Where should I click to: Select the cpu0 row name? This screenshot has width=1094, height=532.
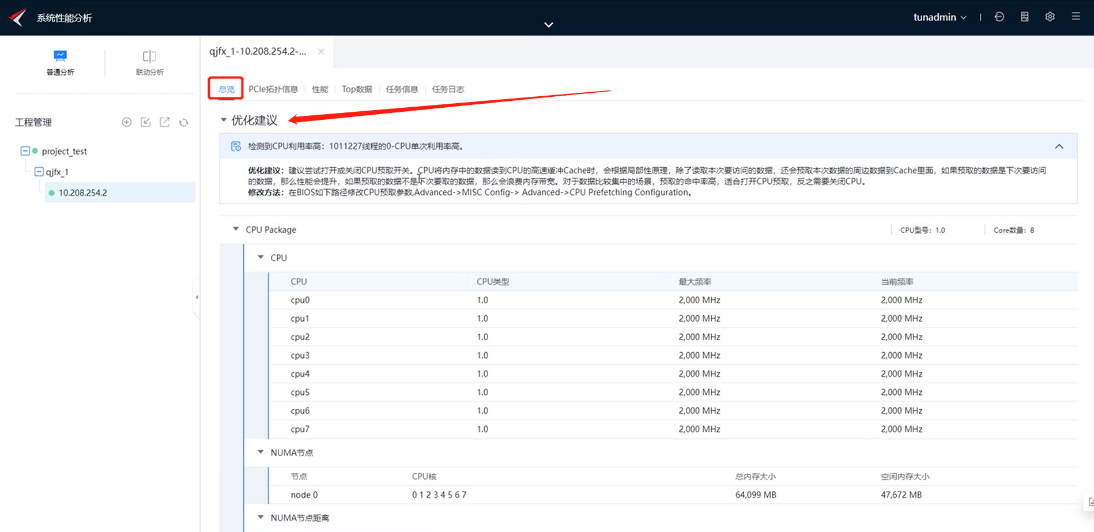coord(300,300)
